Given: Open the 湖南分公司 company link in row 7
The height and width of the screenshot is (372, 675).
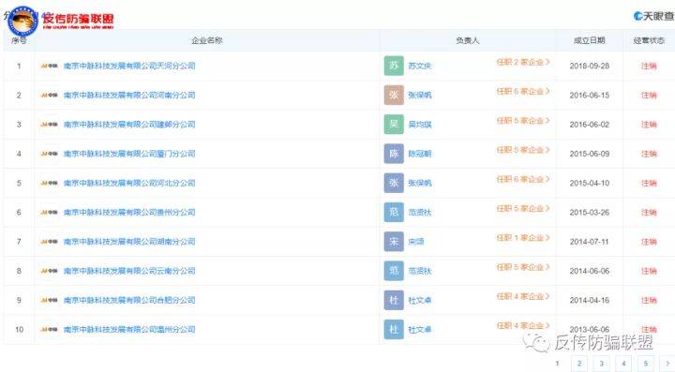Looking at the screenshot, I should (129, 241).
